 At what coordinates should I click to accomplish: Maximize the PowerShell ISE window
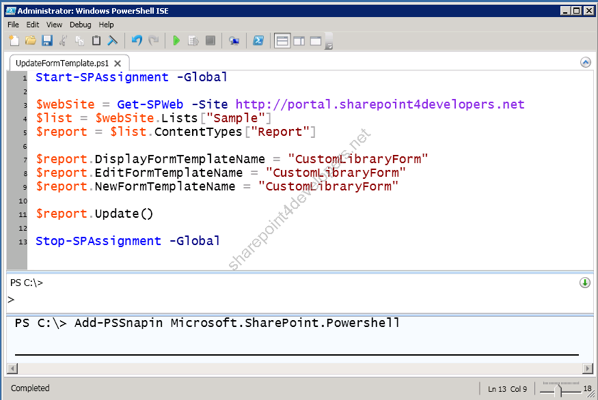(577, 11)
